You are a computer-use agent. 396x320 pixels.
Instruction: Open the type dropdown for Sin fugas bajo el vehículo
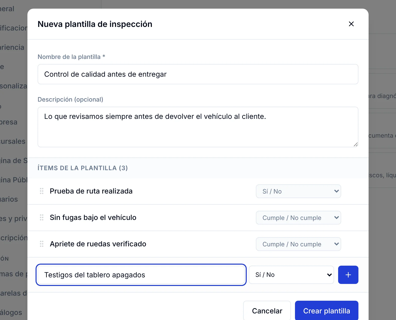tap(299, 218)
